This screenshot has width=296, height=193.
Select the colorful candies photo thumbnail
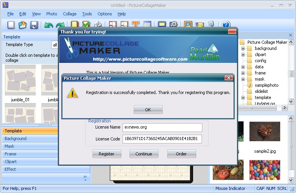pyautogui.click(x=265, y=170)
